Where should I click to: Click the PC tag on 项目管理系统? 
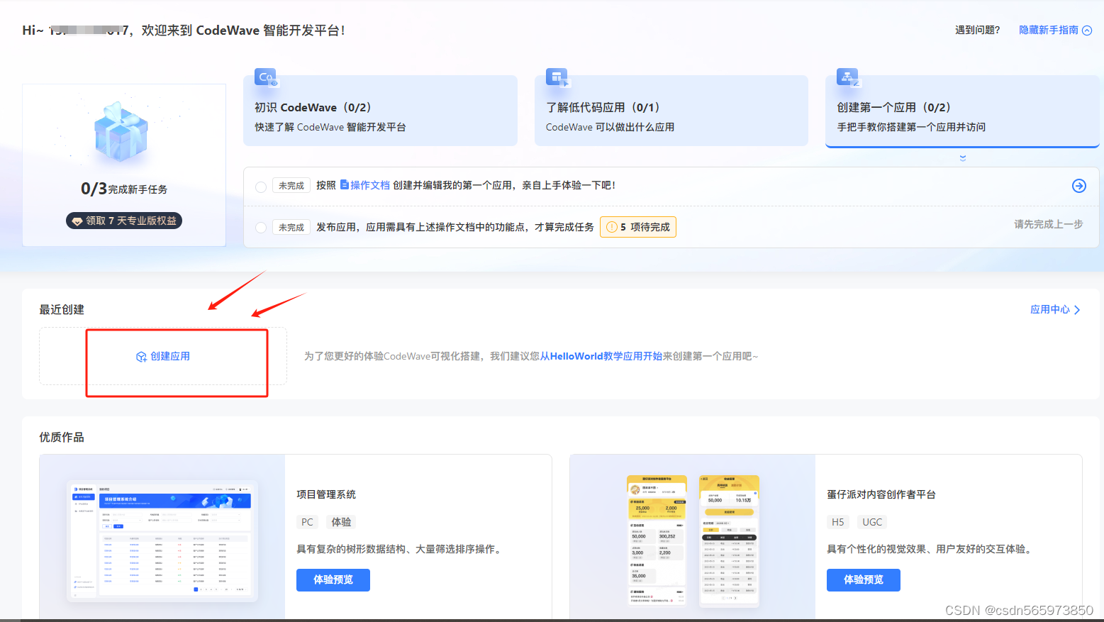coord(307,522)
